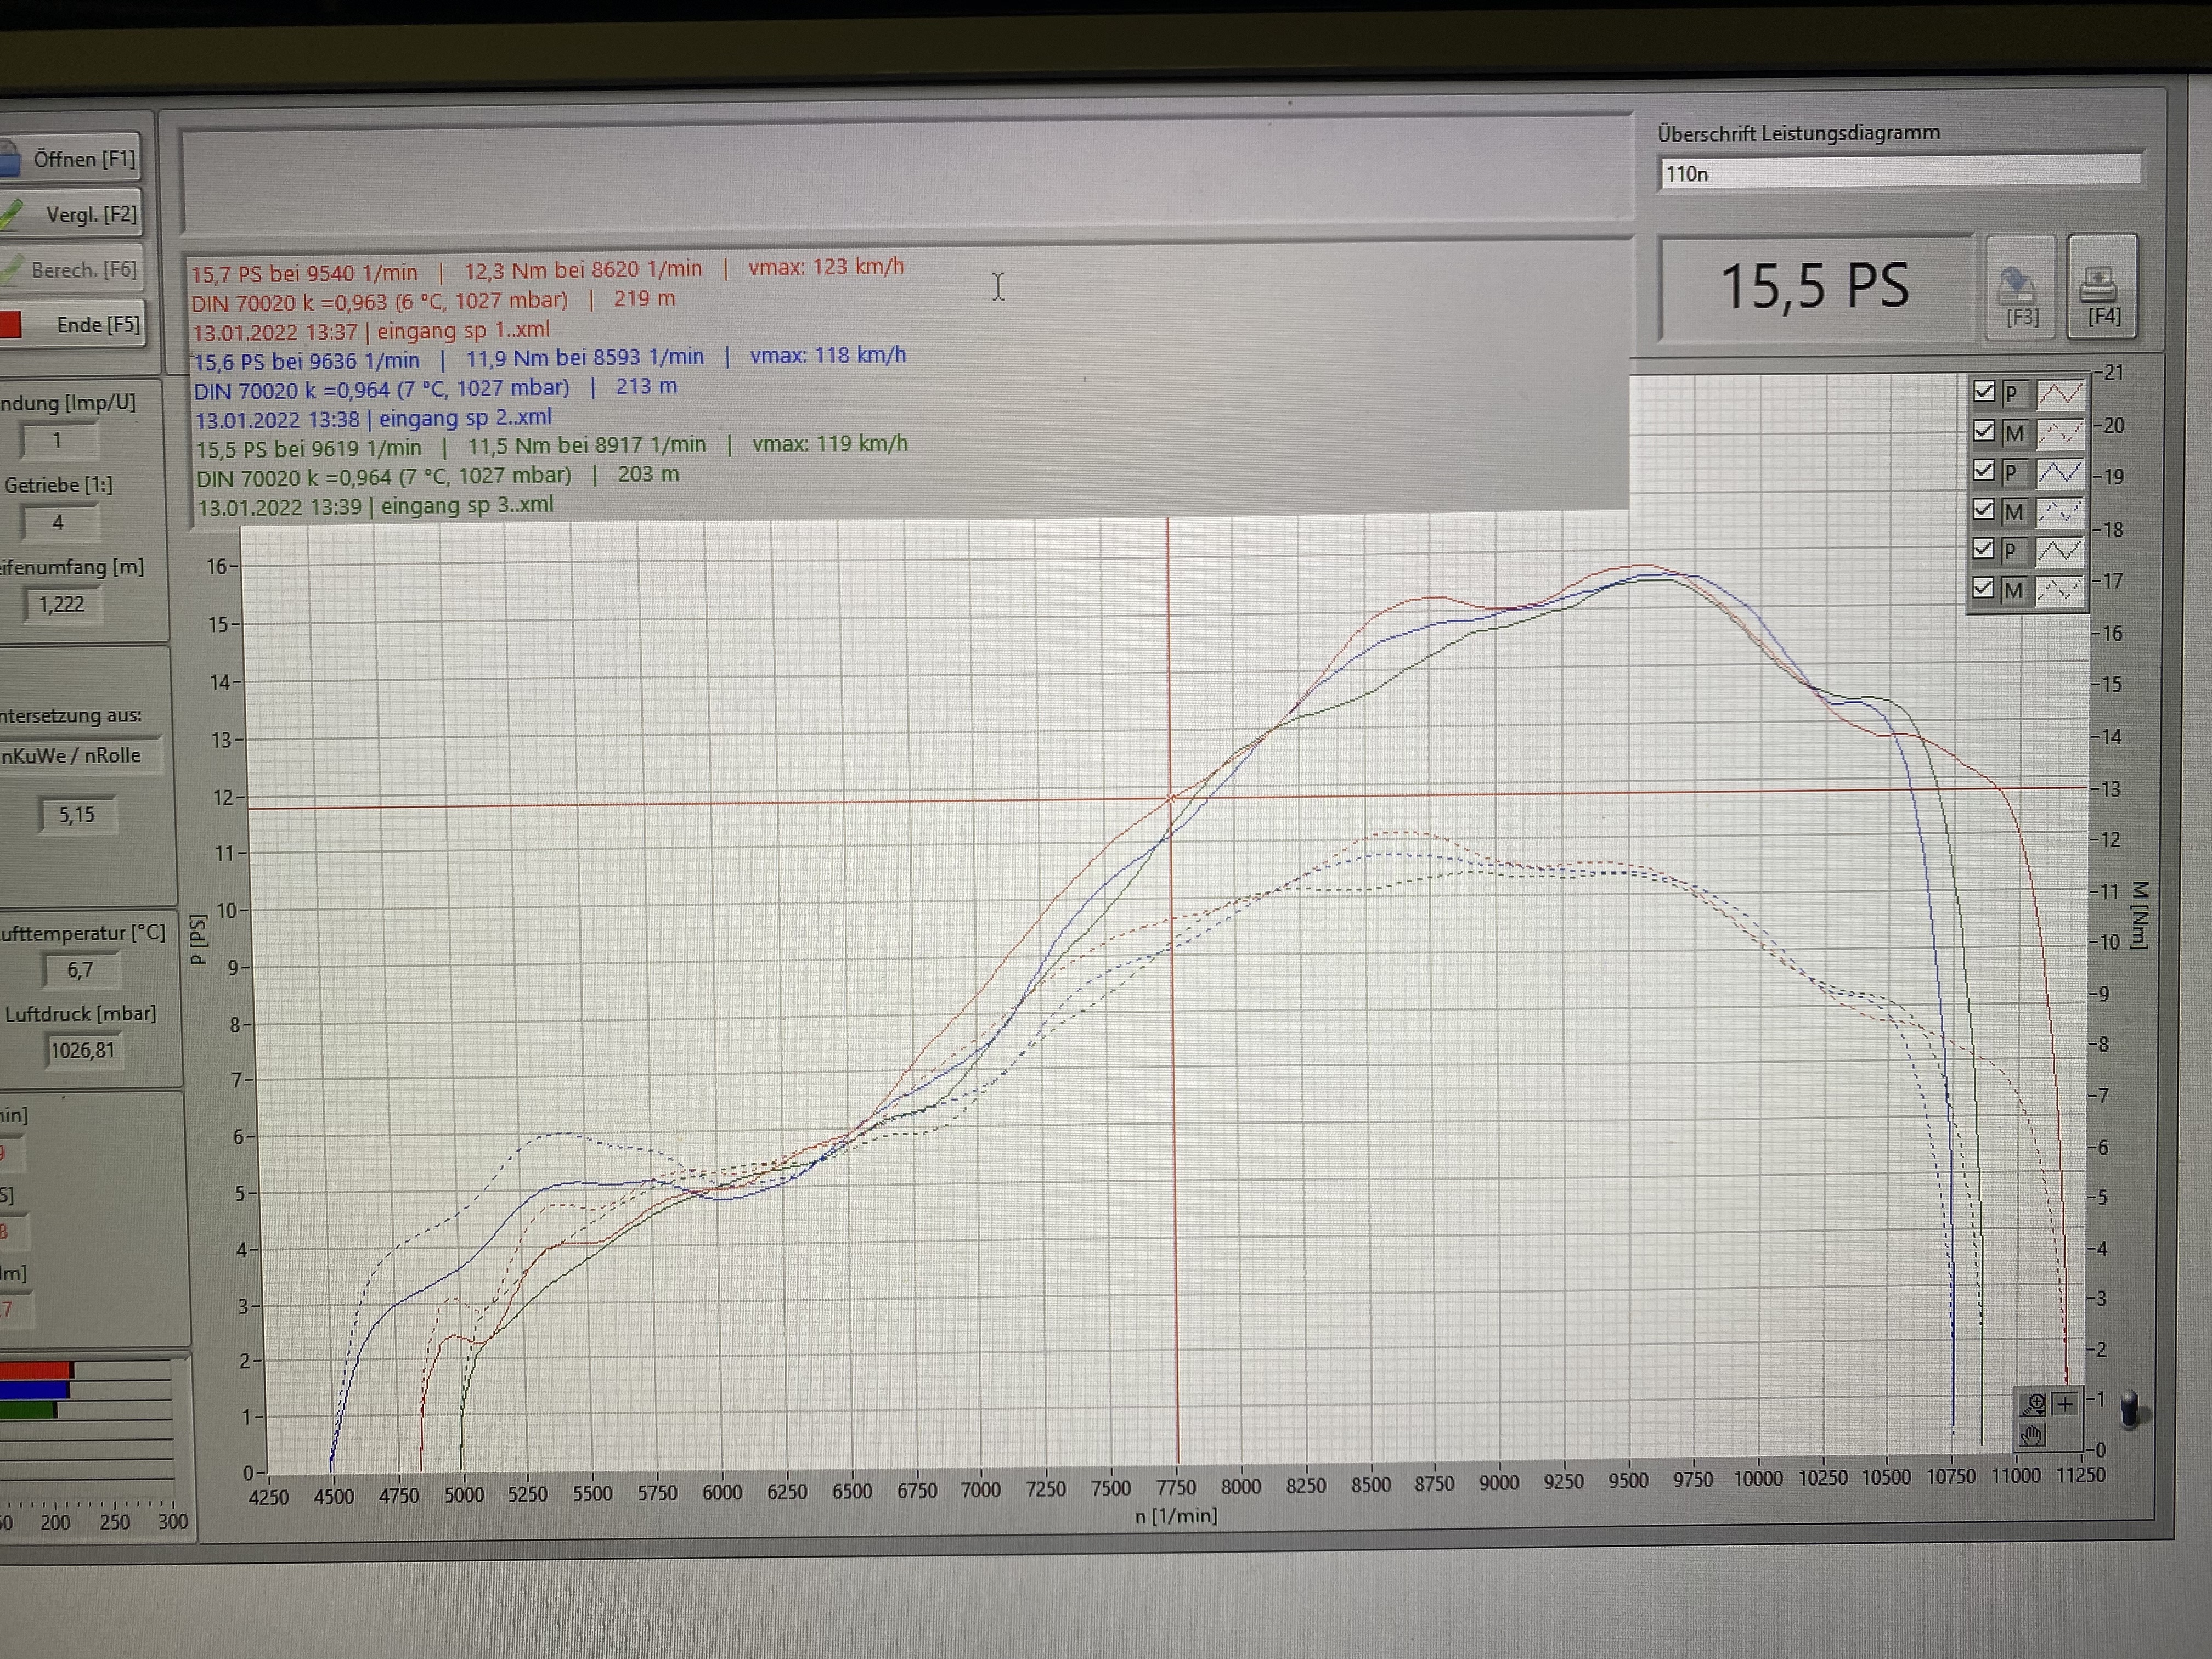The width and height of the screenshot is (2212, 1659).
Task: Click the last legend label "M" (green)
Action: tap(2013, 590)
